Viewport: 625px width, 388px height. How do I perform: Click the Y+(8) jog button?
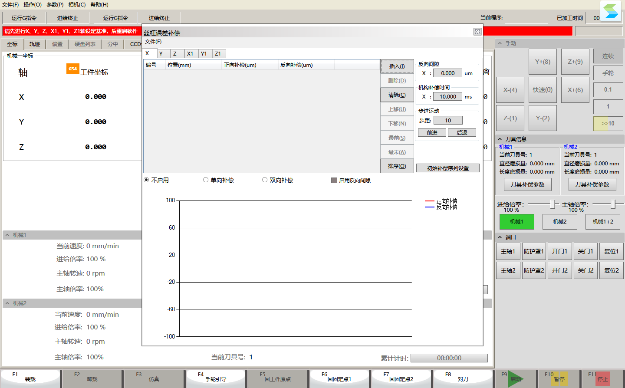click(x=543, y=62)
